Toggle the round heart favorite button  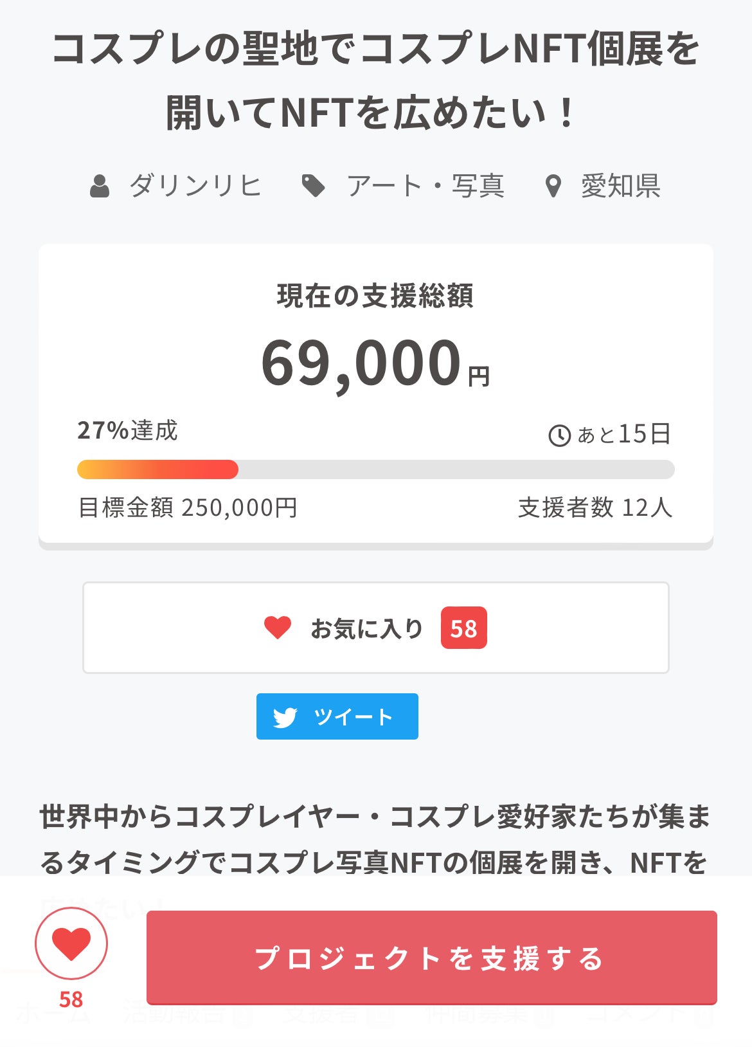click(x=71, y=943)
